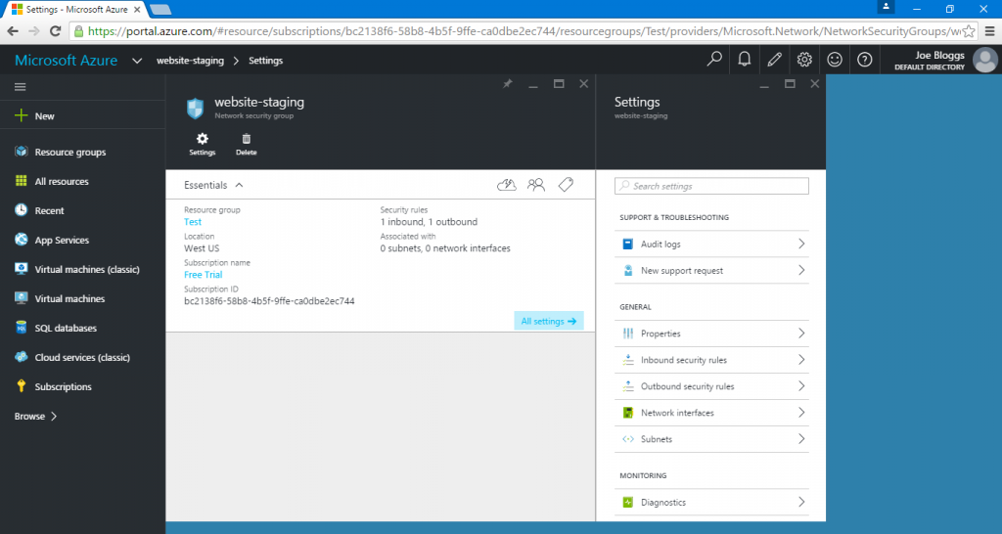Open Audit logs settings
This screenshot has height=534, width=1002.
pyautogui.click(x=712, y=244)
